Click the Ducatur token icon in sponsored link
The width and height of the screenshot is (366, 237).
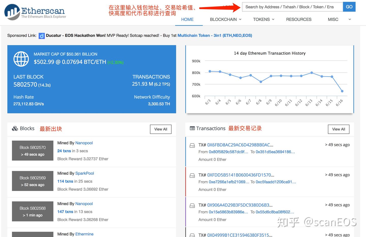tap(41, 36)
